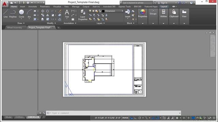Image resolution: width=218 pixels, height=122 pixels.
Task: Select the Line draw tool
Action: pyautogui.click(x=5, y=14)
